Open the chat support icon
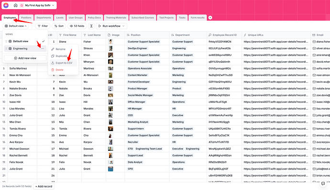 click(x=323, y=184)
